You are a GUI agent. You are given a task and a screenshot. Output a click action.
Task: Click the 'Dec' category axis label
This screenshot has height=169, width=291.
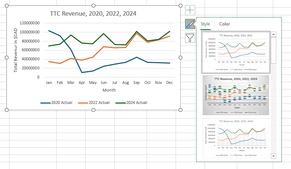pyautogui.click(x=169, y=83)
